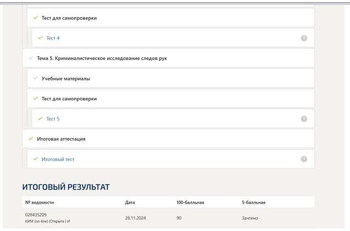
Task: Click help icon in the Тест 4 row
Action: tap(304, 38)
